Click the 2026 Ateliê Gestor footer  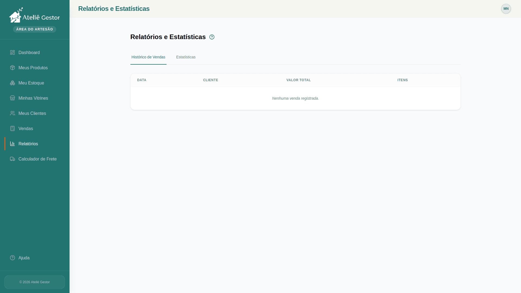[x=34, y=282]
